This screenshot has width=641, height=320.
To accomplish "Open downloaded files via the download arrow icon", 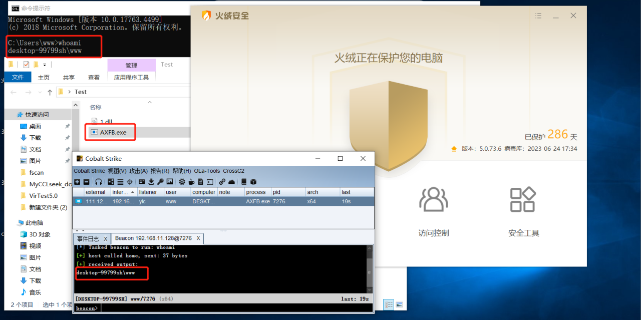I will (x=151, y=182).
